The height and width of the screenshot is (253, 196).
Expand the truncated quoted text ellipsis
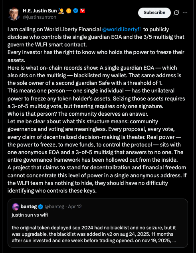tap(174, 241)
